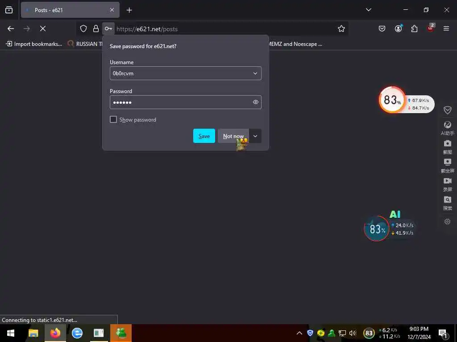
Task: Click the orange 83% memory gauge
Action: point(392,100)
